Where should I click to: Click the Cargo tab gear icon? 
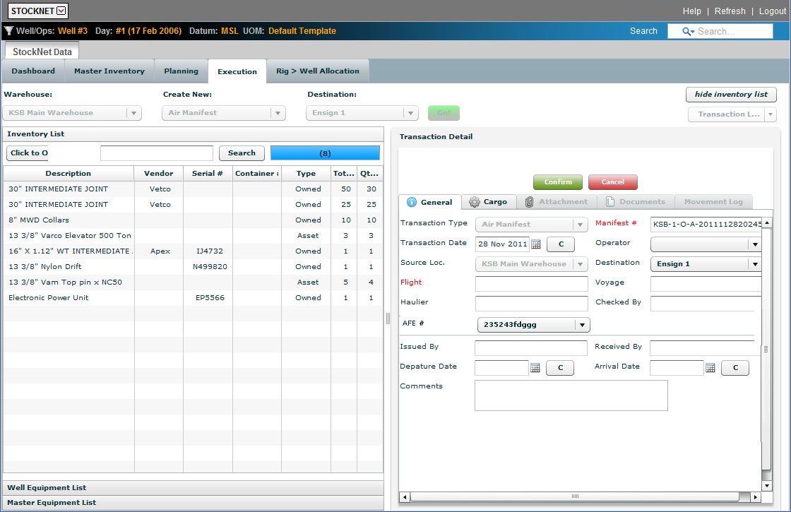pyautogui.click(x=474, y=202)
